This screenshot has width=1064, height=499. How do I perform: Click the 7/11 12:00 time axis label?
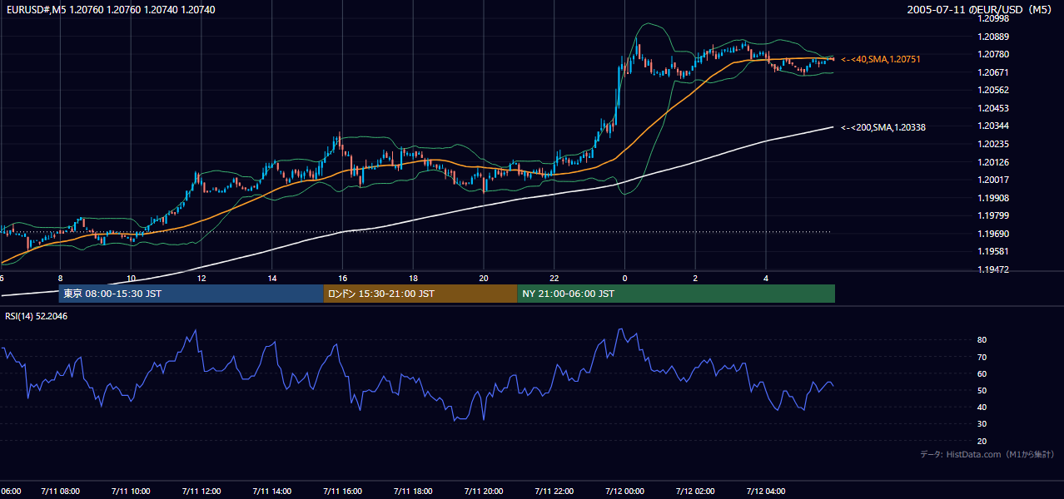click(201, 492)
